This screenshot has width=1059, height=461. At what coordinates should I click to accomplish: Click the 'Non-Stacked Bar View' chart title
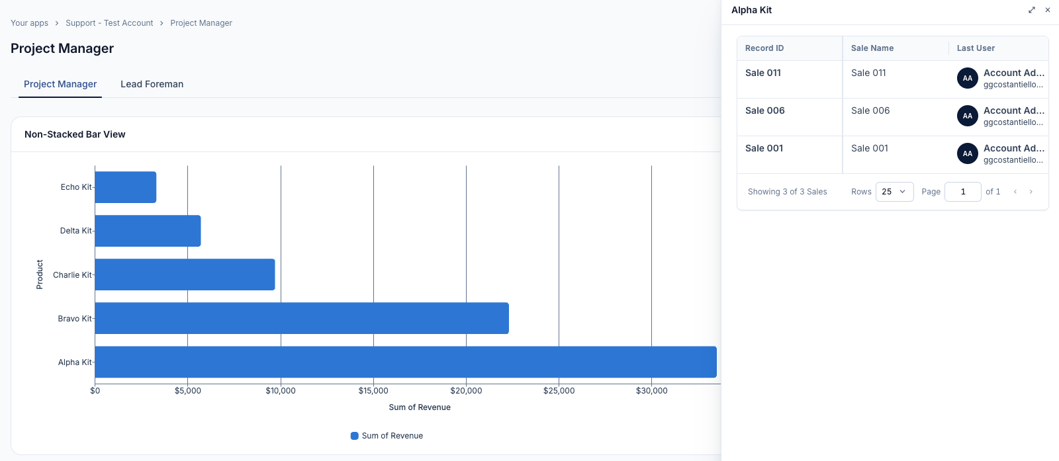click(75, 134)
